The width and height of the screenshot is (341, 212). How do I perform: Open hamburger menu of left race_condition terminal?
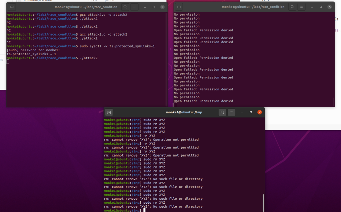135,7
